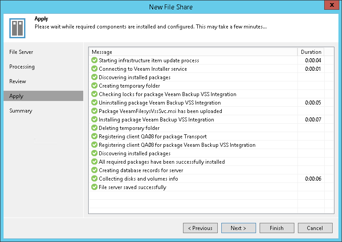342x242 pixels.
Task: Go to the Processing wizard step
Action: [22, 67]
